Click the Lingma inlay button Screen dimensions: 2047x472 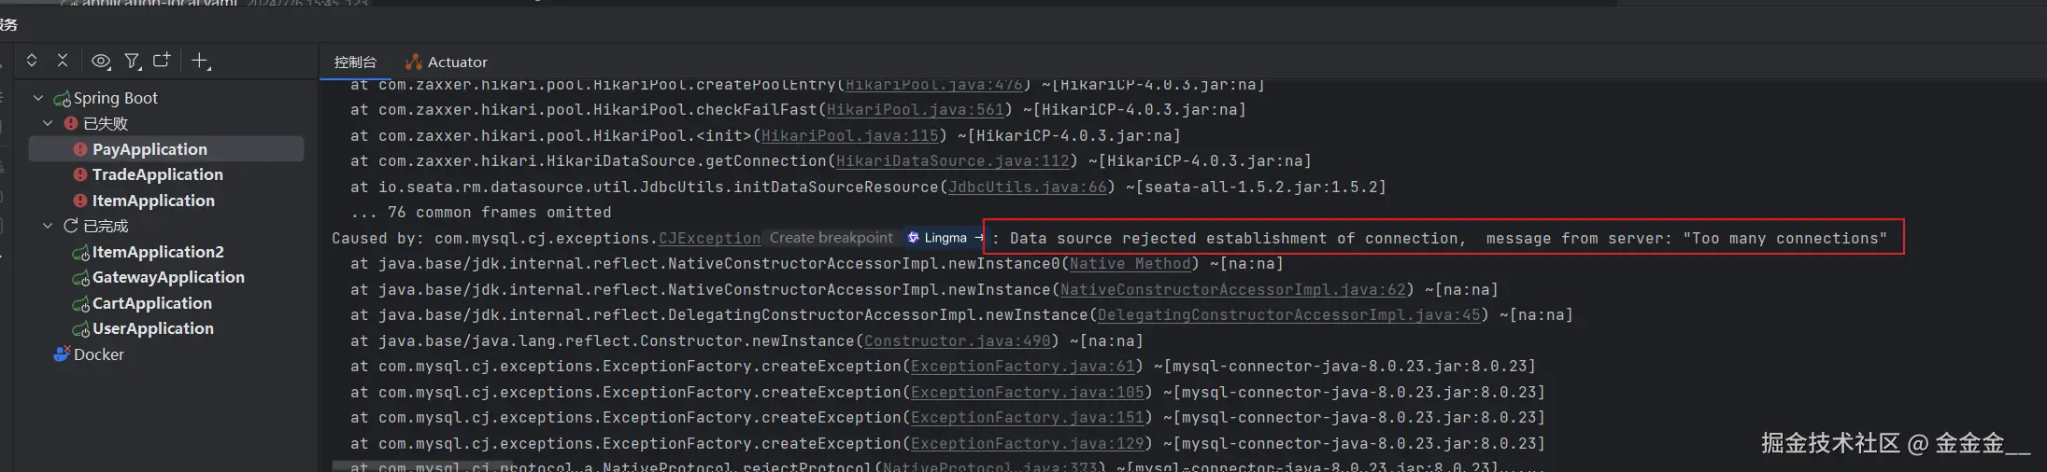(x=945, y=238)
